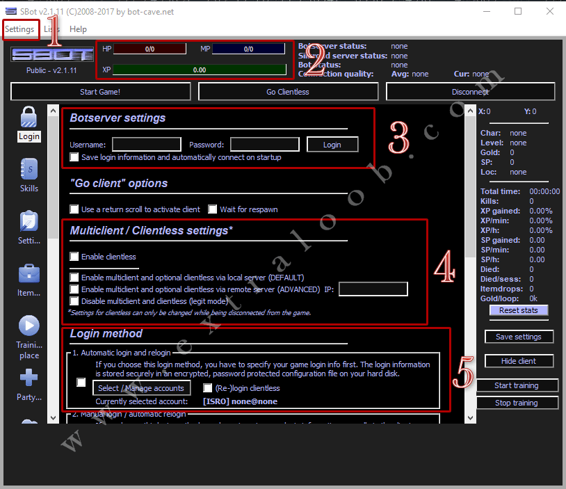Focus the Botserver Password field

(265, 144)
